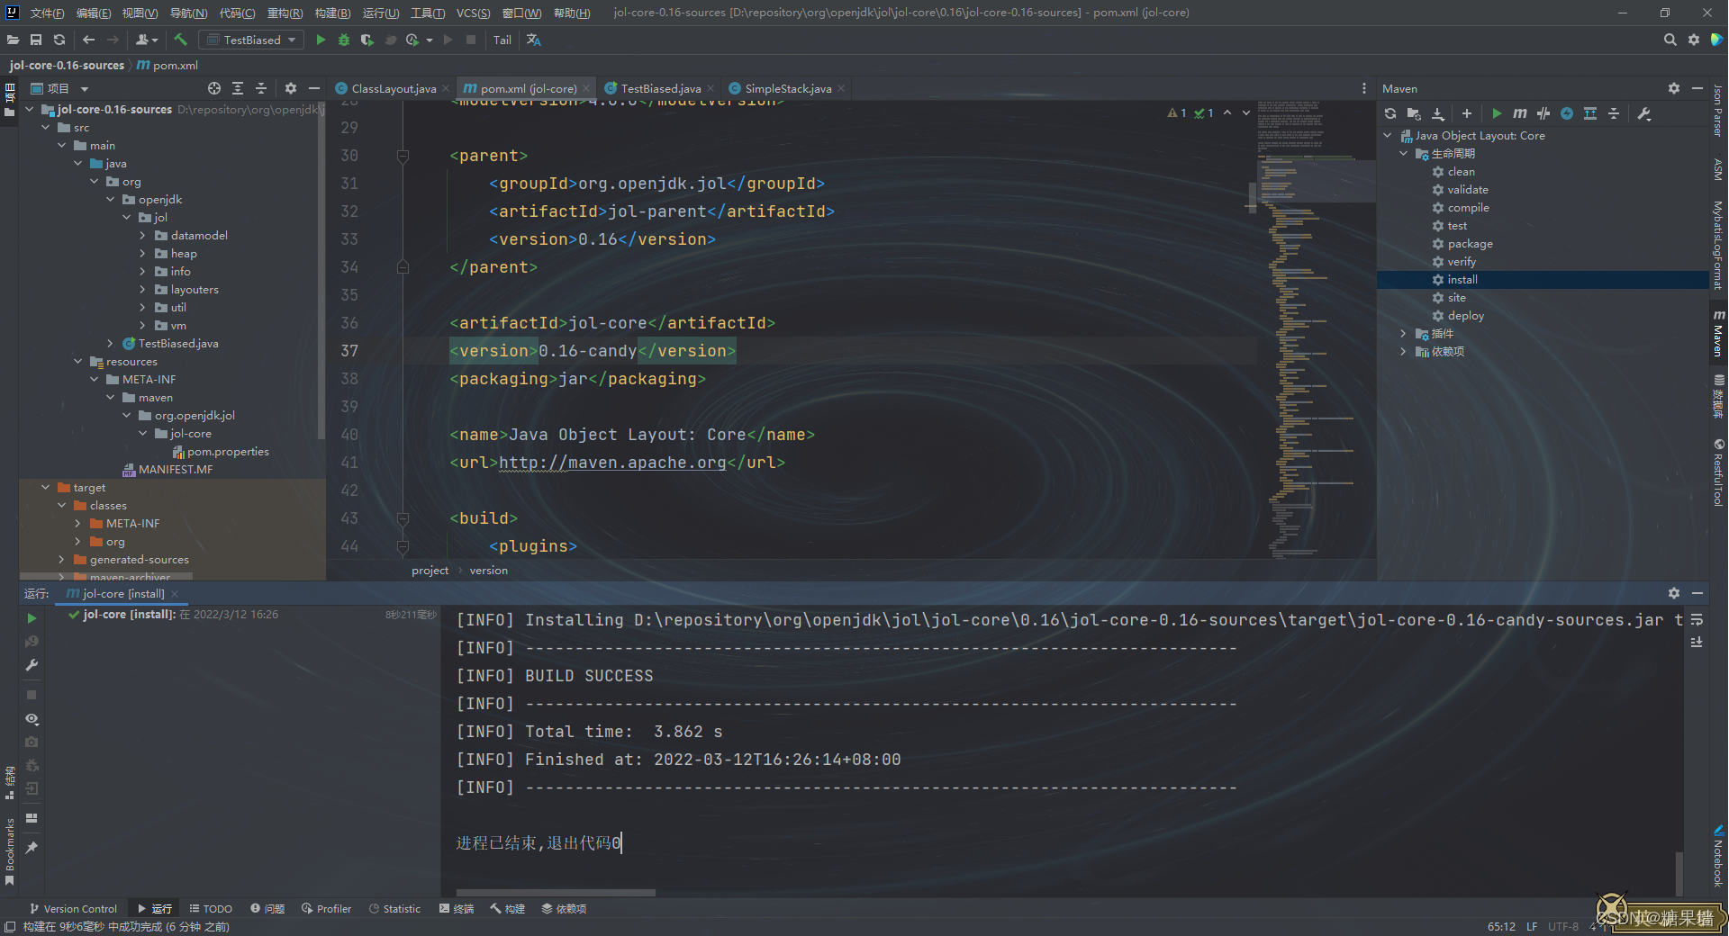This screenshot has height=936, width=1729.
Task: Expand the datamodel package folder
Action: (x=142, y=236)
